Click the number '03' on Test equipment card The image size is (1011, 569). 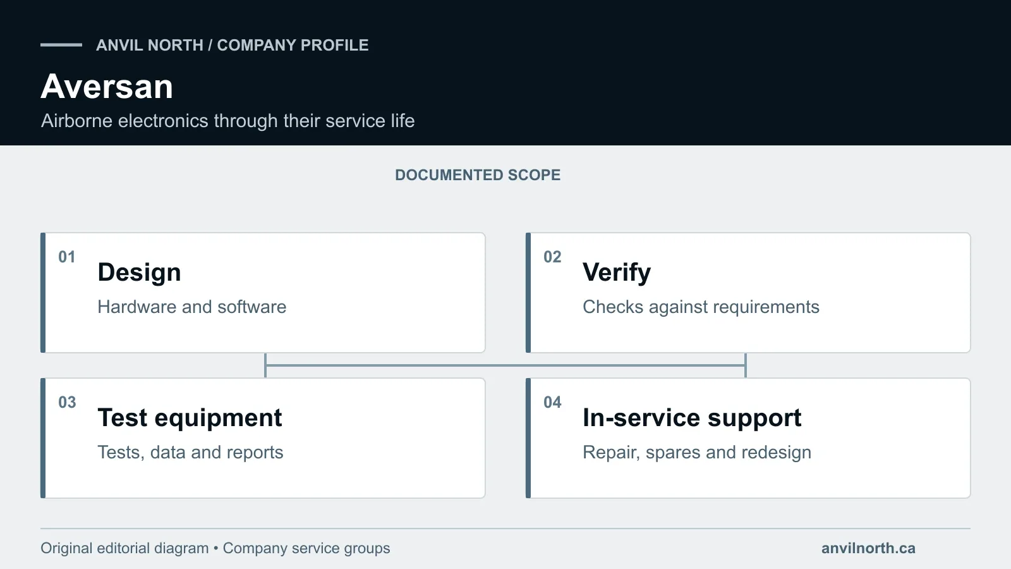(x=67, y=403)
